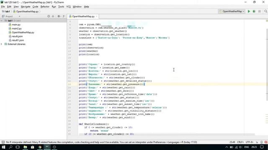Image resolution: width=268 pixels, height=150 pixels.
Task: Open Microsoft Store from taskbar
Action: pyautogui.click(x=33, y=147)
